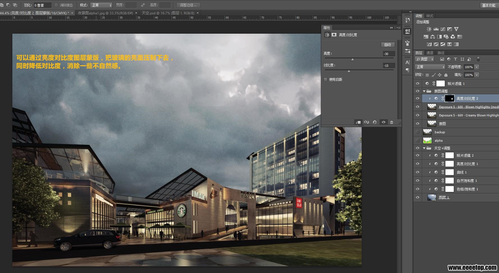Add an Invert adjustment layer
The width and height of the screenshot is (499, 273).
coord(429,44)
